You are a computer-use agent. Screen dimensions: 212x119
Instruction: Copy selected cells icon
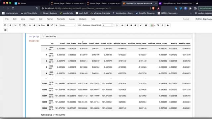click(x=20, y=25)
